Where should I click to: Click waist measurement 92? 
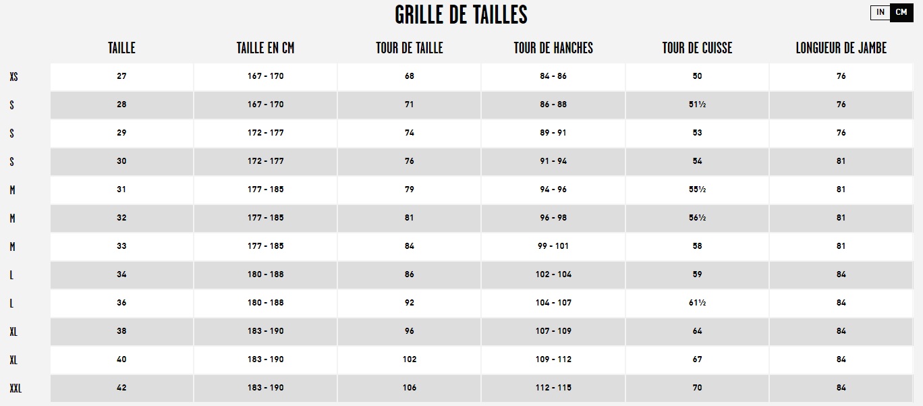click(x=410, y=303)
